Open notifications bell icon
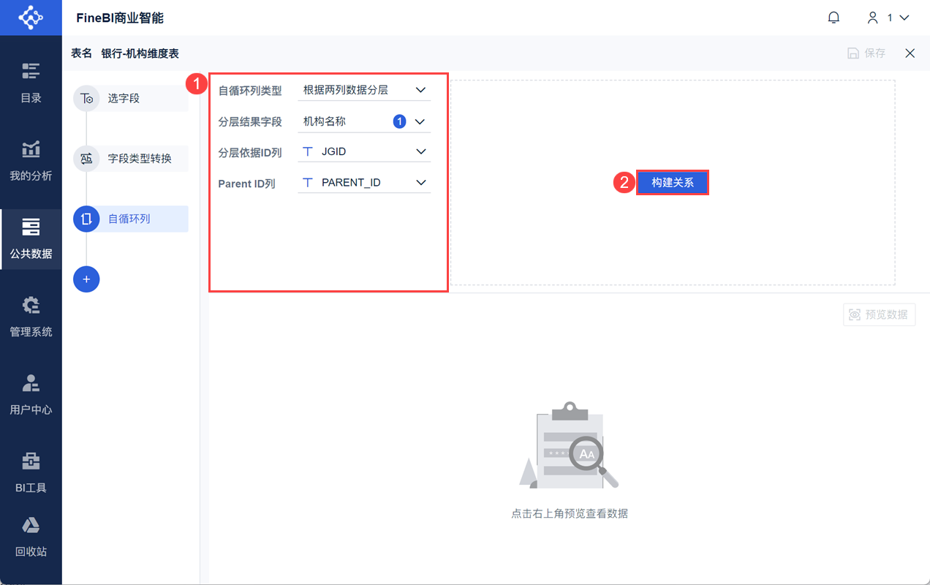This screenshot has width=930, height=585. [x=833, y=18]
